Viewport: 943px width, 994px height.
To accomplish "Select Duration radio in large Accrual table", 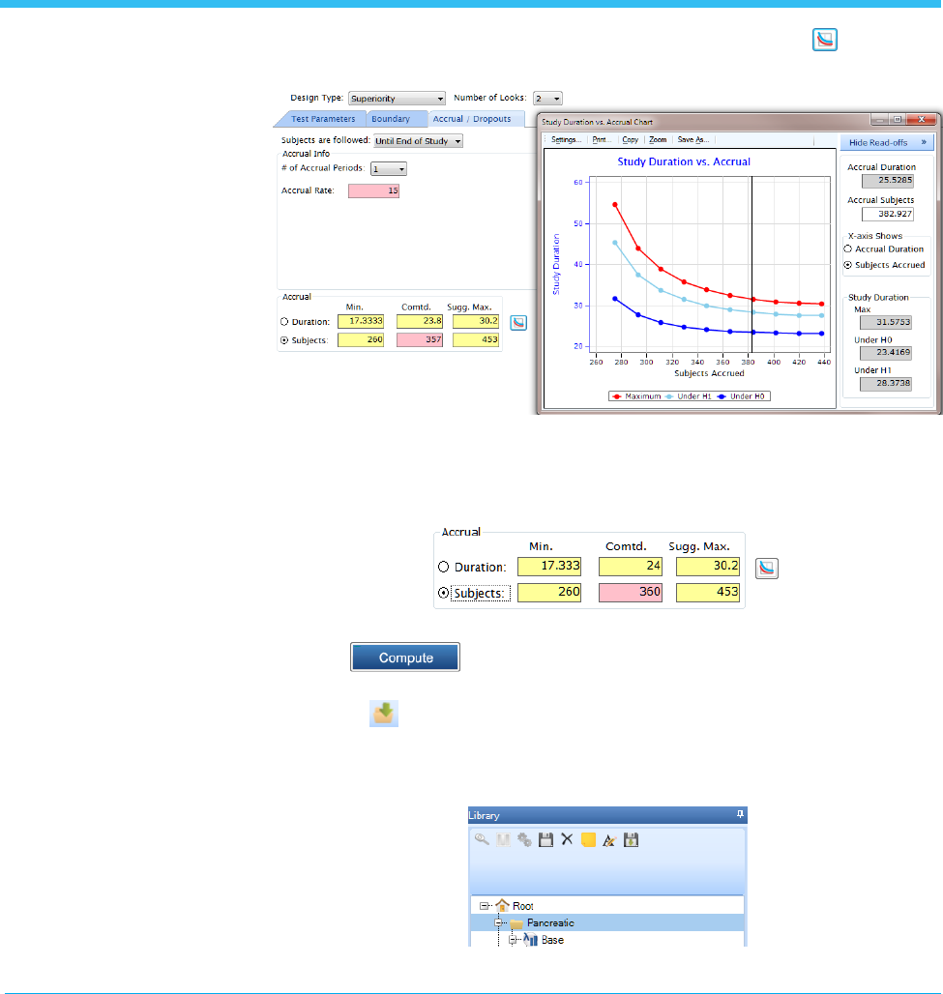I will coord(443,567).
